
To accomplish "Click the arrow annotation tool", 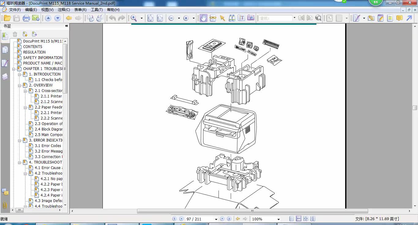I will [409, 18].
